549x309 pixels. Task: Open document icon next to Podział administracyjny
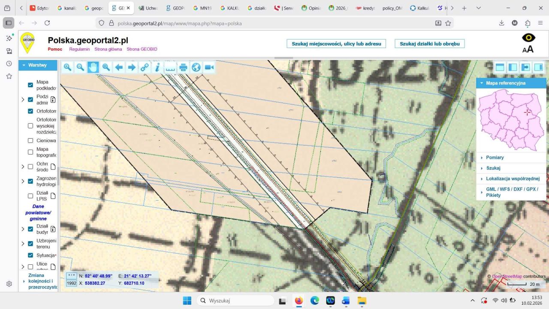point(53,100)
